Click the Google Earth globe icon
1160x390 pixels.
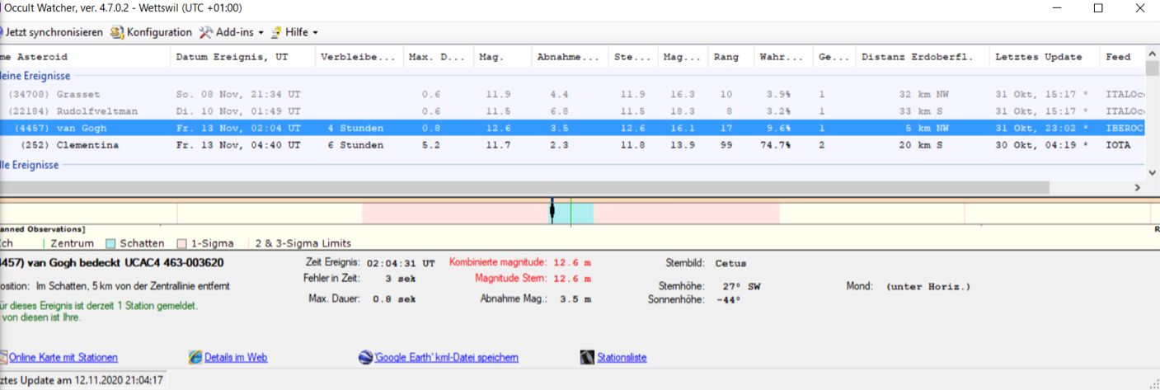pyautogui.click(x=365, y=357)
